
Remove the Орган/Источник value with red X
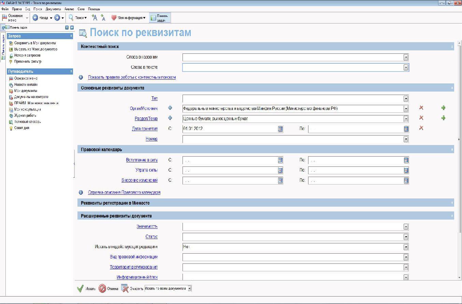421,108
